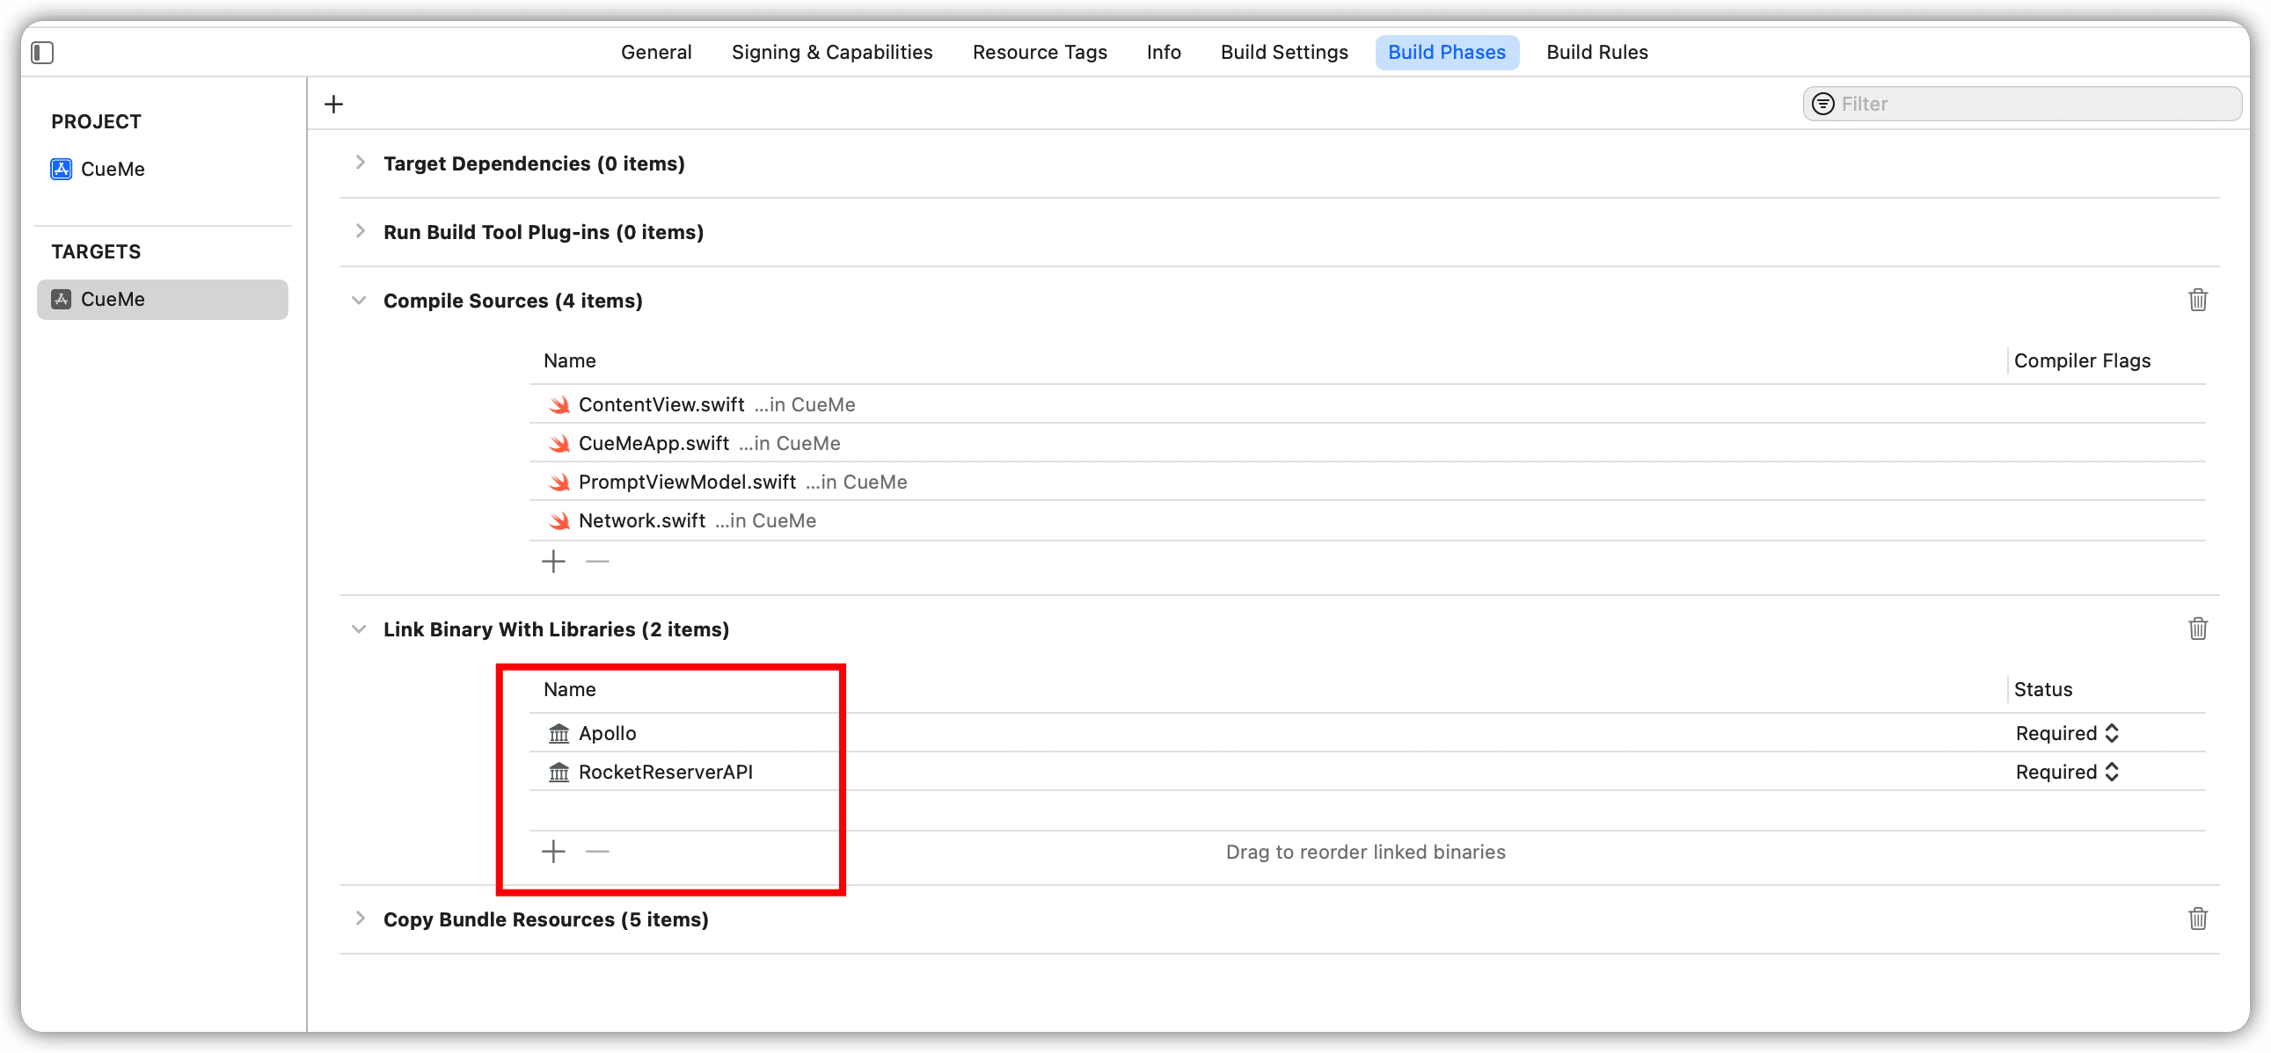Select the Apollo library row
The image size is (2271, 1053).
click(x=1367, y=734)
